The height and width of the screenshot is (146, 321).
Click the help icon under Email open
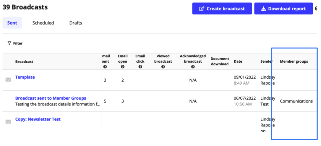click(x=123, y=67)
